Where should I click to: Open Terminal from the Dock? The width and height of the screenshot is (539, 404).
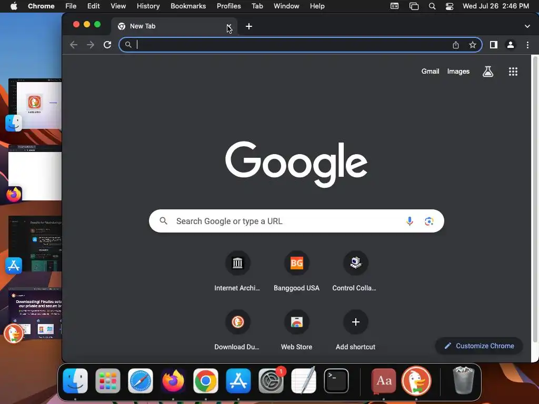click(x=336, y=381)
